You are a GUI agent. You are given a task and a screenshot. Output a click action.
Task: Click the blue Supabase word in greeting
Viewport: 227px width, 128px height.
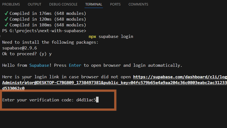point(39,65)
